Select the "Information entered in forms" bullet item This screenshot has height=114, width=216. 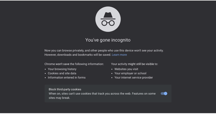point(67,78)
